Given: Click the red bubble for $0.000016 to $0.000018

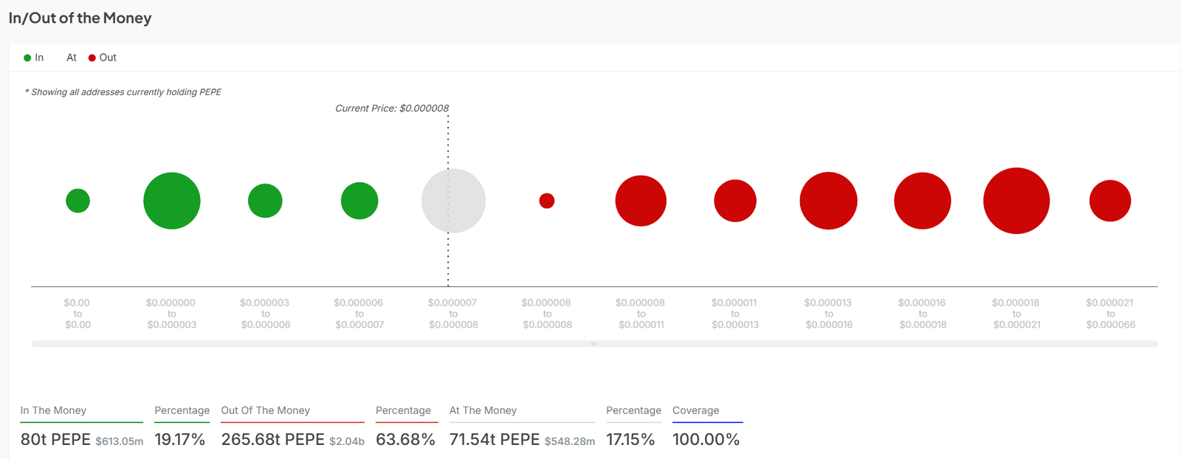Looking at the screenshot, I should [923, 201].
